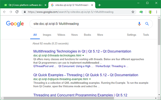161x100 pixels.
Task: View site info via the padlock icon
Action: tap(25, 12)
